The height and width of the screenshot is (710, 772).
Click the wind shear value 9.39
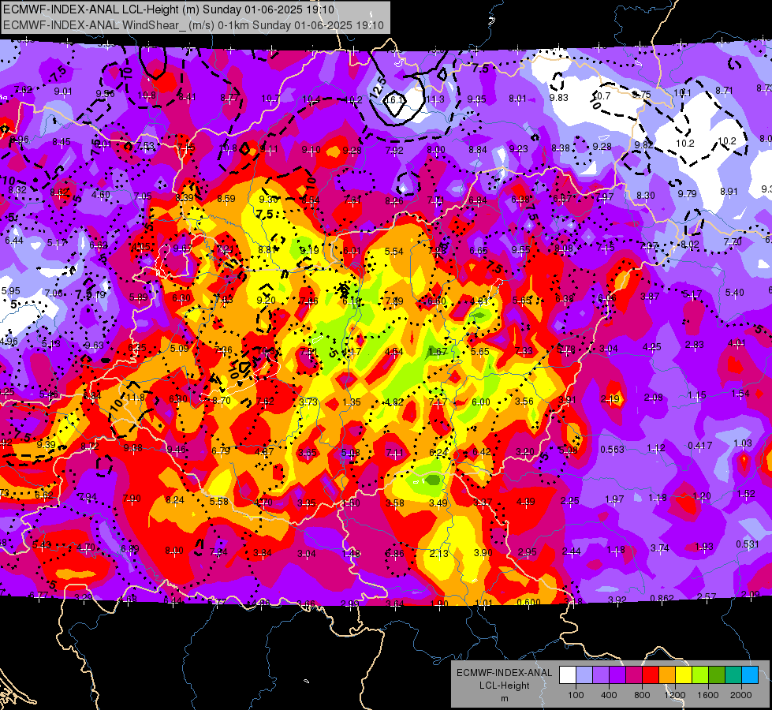tap(46, 444)
